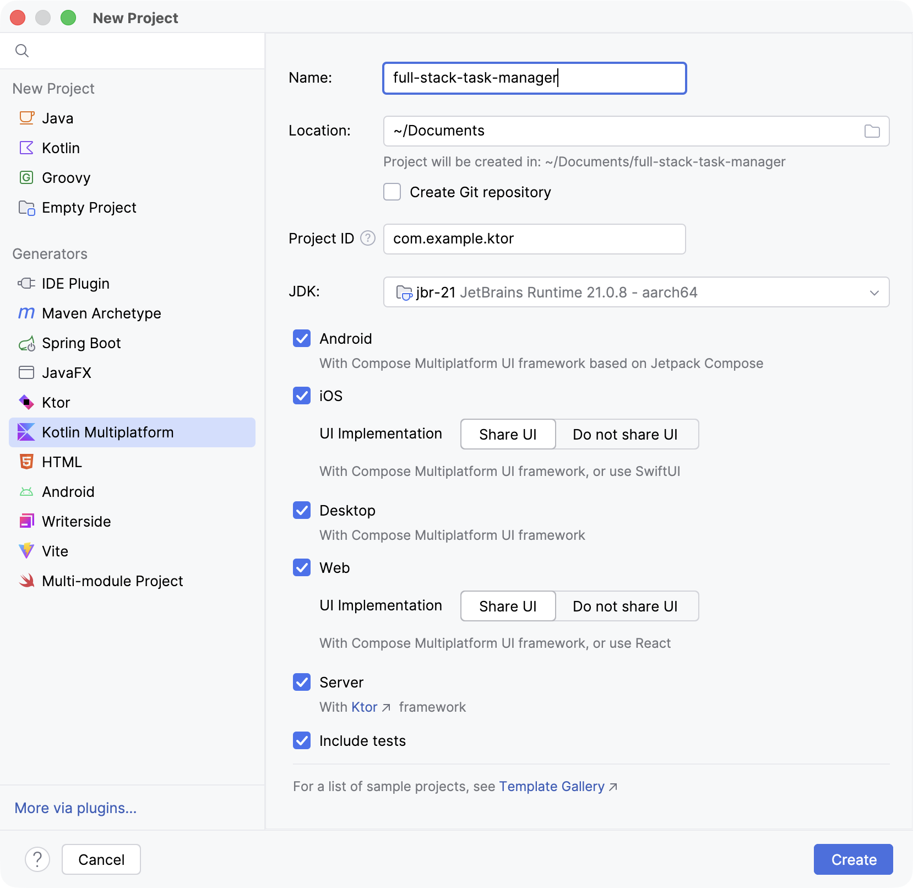Browse location with the folder icon
The width and height of the screenshot is (913, 888).
pos(872,131)
